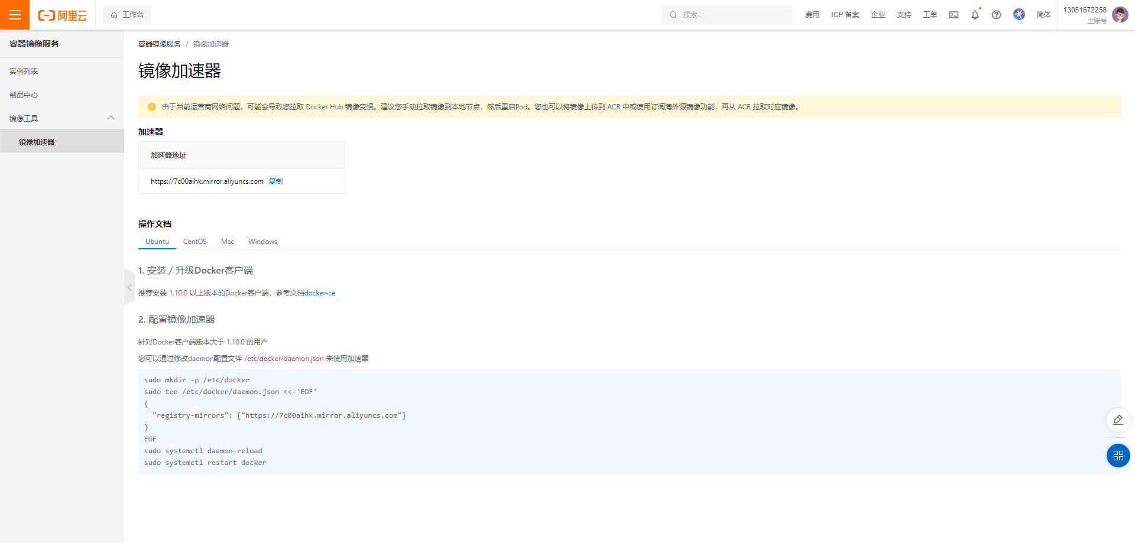
Task: Open the ICP 备案 menu item
Action: pos(845,15)
